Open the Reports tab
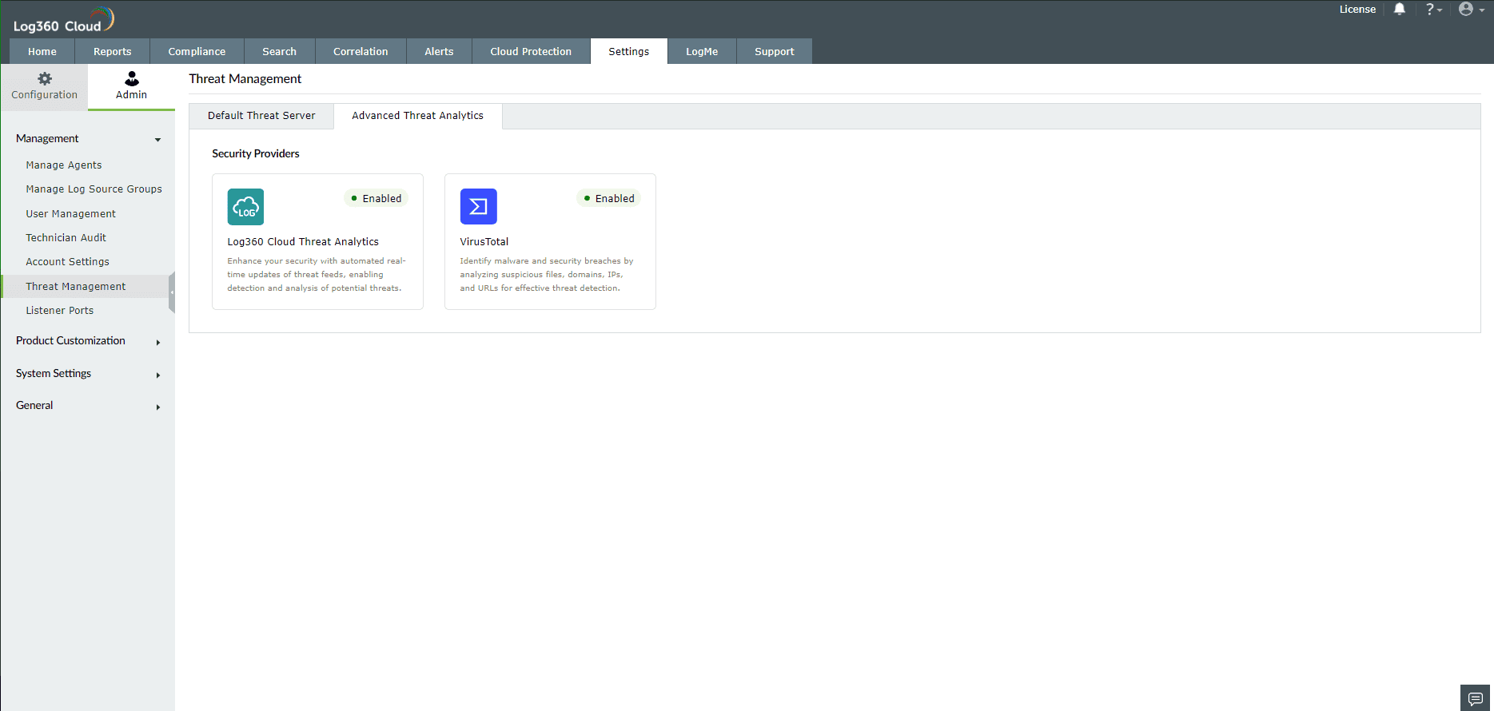 coord(113,51)
